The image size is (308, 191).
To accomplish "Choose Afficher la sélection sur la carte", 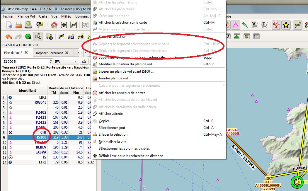I will [x=159, y=22].
